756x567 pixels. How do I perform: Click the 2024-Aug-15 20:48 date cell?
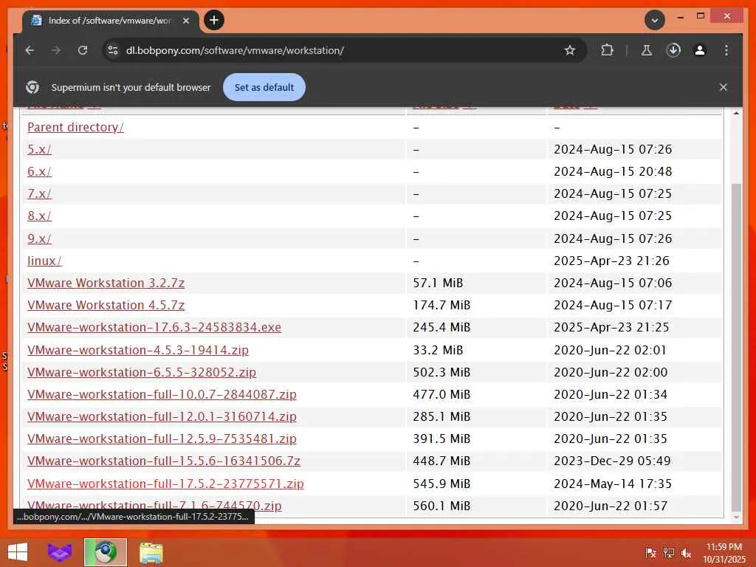coord(634,171)
